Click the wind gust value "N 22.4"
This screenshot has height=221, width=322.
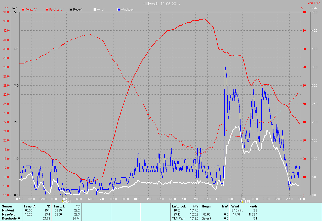(253, 214)
